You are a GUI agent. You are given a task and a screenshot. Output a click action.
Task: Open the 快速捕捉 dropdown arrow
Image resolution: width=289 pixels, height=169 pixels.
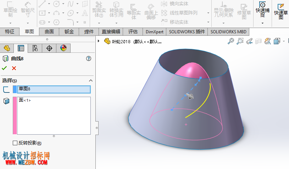click(262, 23)
